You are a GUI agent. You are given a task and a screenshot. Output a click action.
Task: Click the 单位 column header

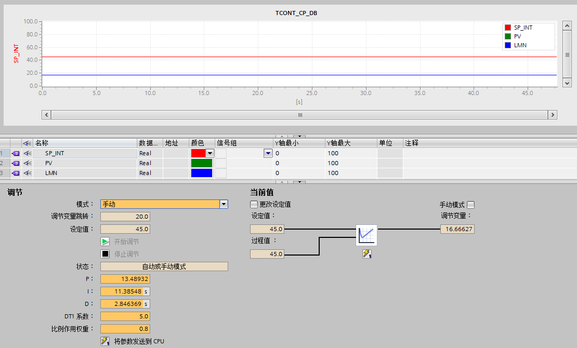[390, 143]
